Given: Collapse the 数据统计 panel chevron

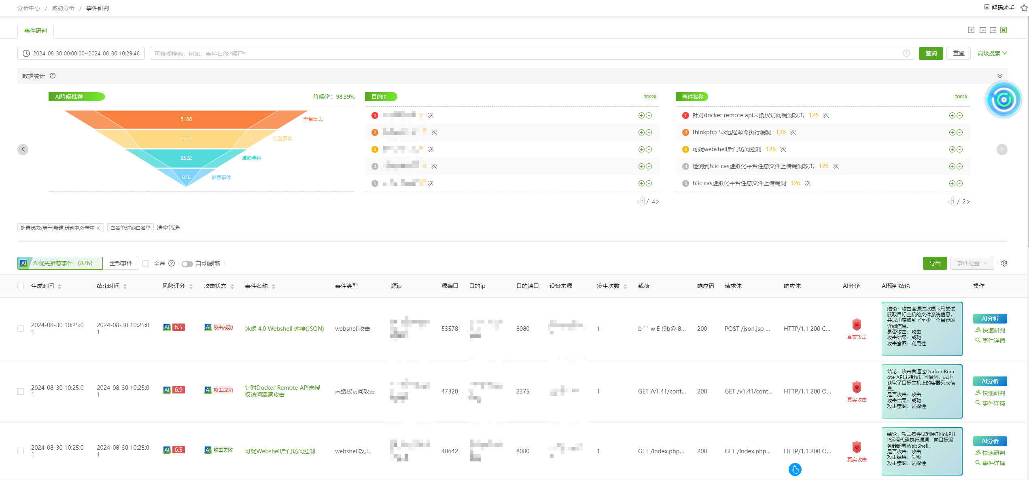Looking at the screenshot, I should click(x=999, y=76).
